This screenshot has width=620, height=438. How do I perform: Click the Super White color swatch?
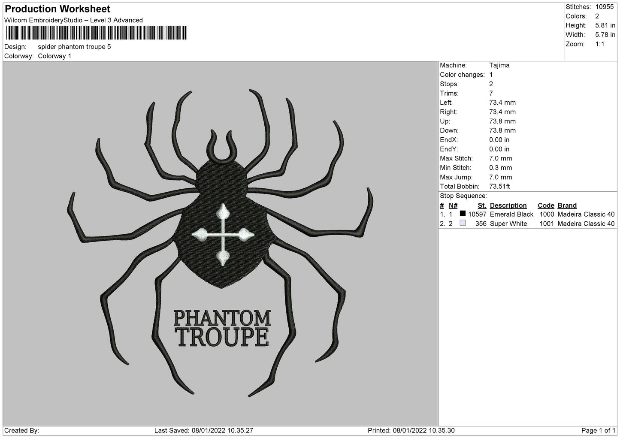click(x=463, y=223)
